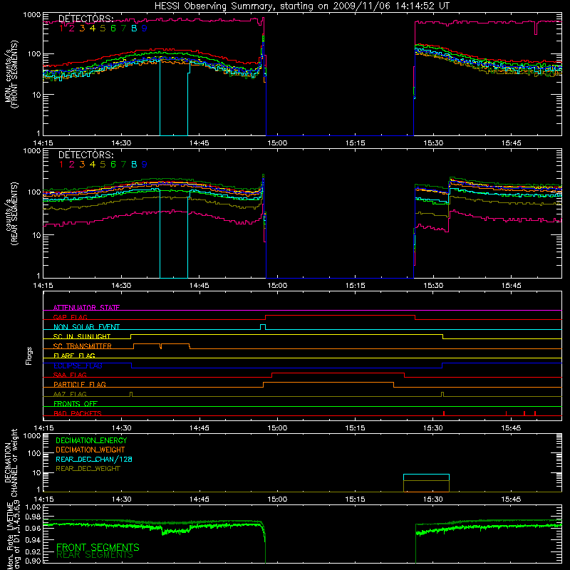Click the 15:30 tick under the Flags plot
The width and height of the screenshot is (570, 570).
433,428
